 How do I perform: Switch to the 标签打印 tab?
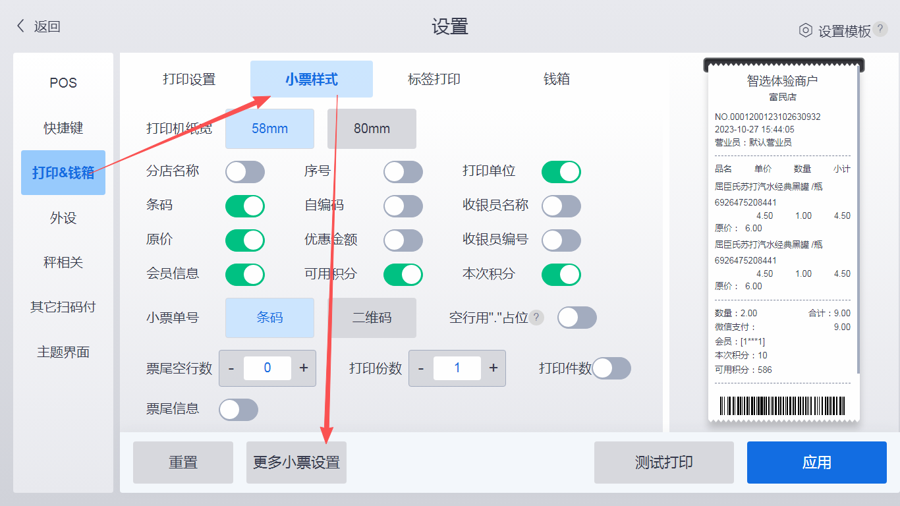click(434, 80)
